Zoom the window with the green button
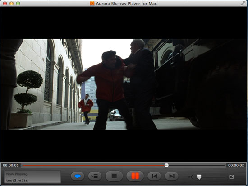Viewport: 248px width, 186px height. pyautogui.click(x=18, y=3)
